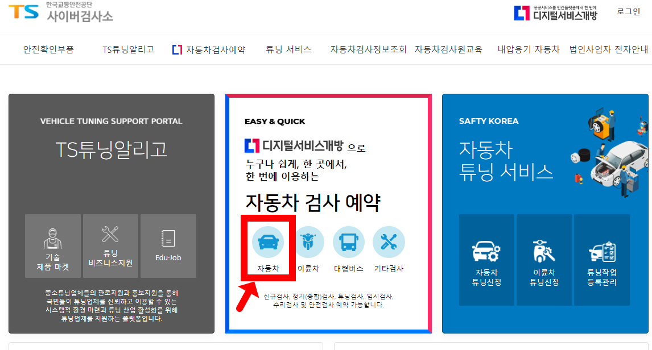
Task: Open the TS튜닝알리고 menu item
Action: coord(128,50)
